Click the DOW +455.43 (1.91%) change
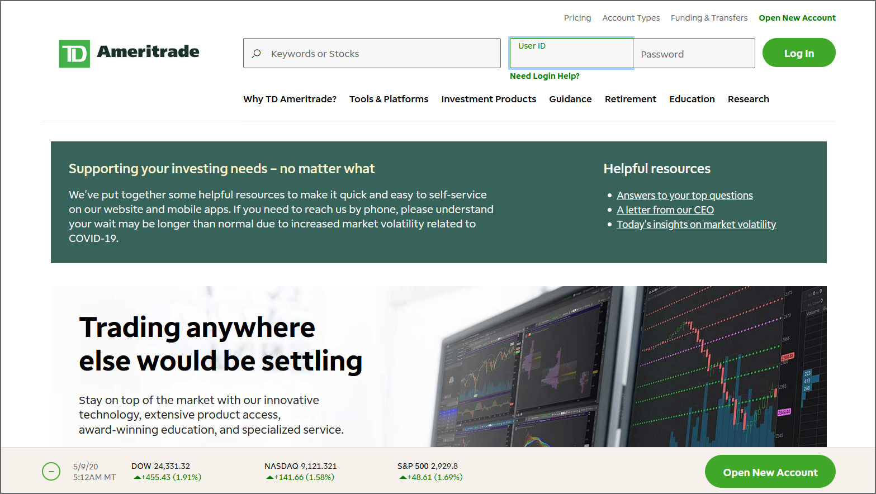The width and height of the screenshot is (876, 494). pyautogui.click(x=168, y=477)
